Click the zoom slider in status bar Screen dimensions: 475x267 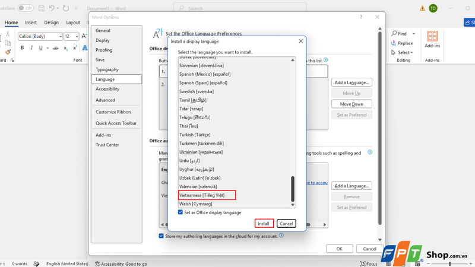450,264
